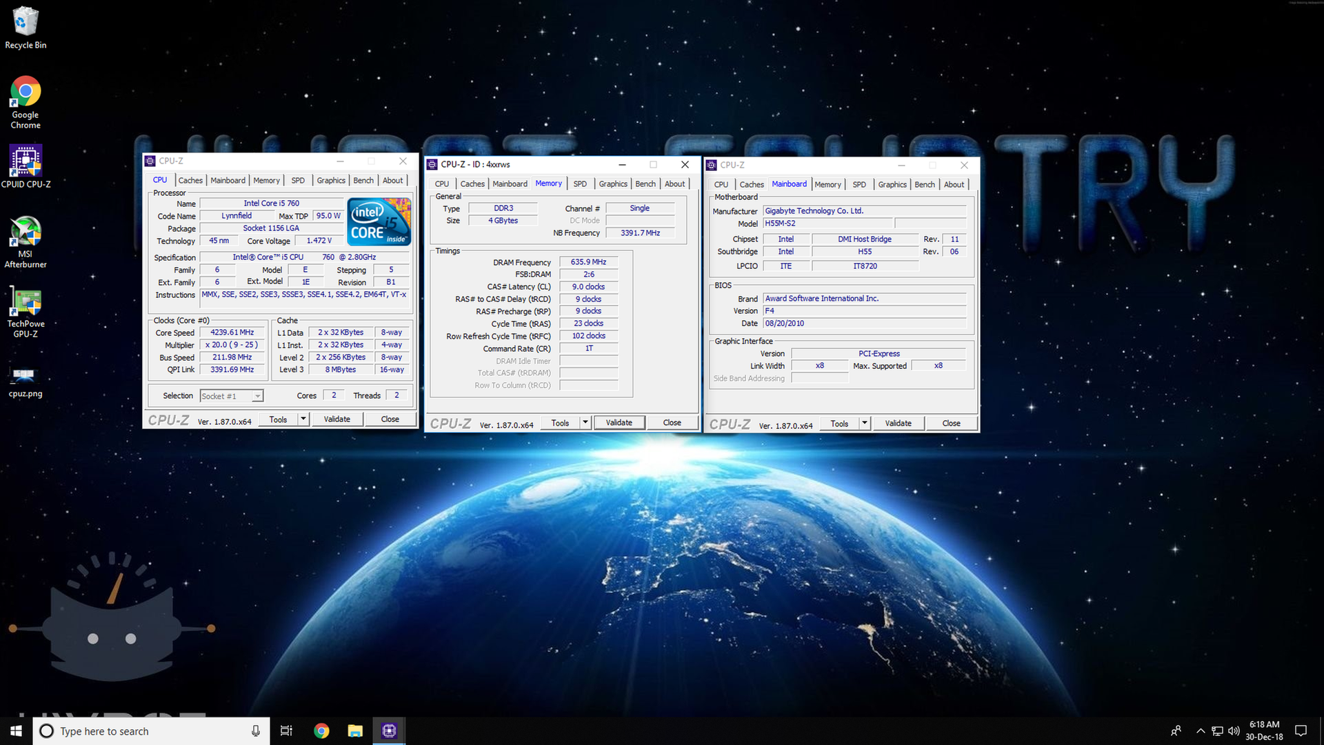Click the Manufacturer field Gigabyte Technology

point(865,211)
